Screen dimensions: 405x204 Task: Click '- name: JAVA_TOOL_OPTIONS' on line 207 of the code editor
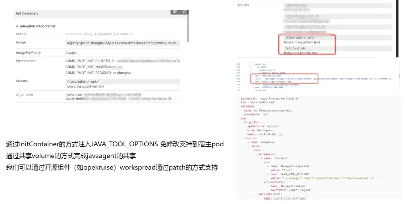point(267,76)
